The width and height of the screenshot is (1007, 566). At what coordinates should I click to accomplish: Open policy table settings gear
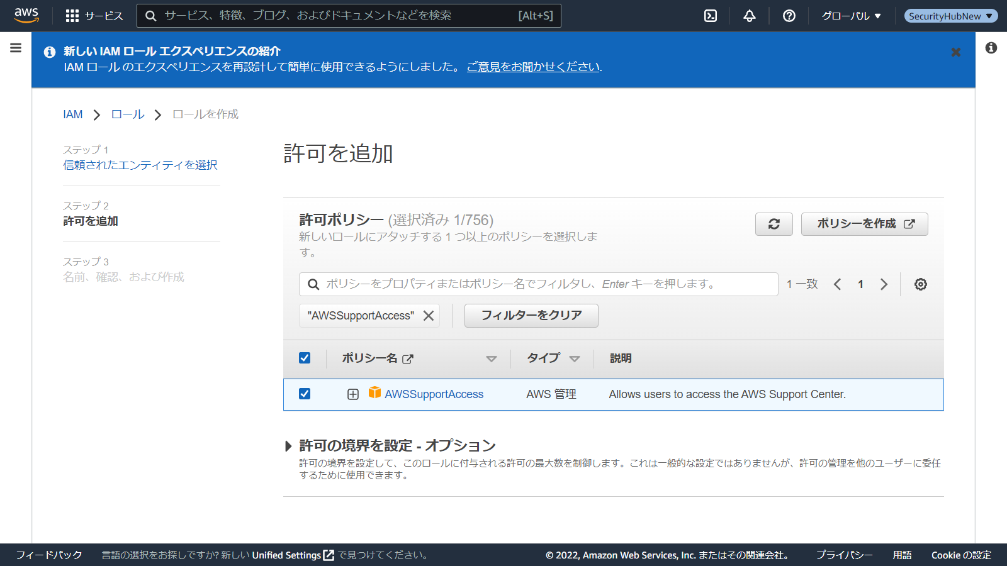pos(920,284)
